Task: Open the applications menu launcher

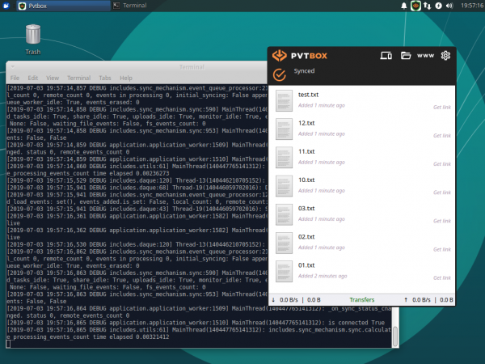Action: click(x=7, y=6)
